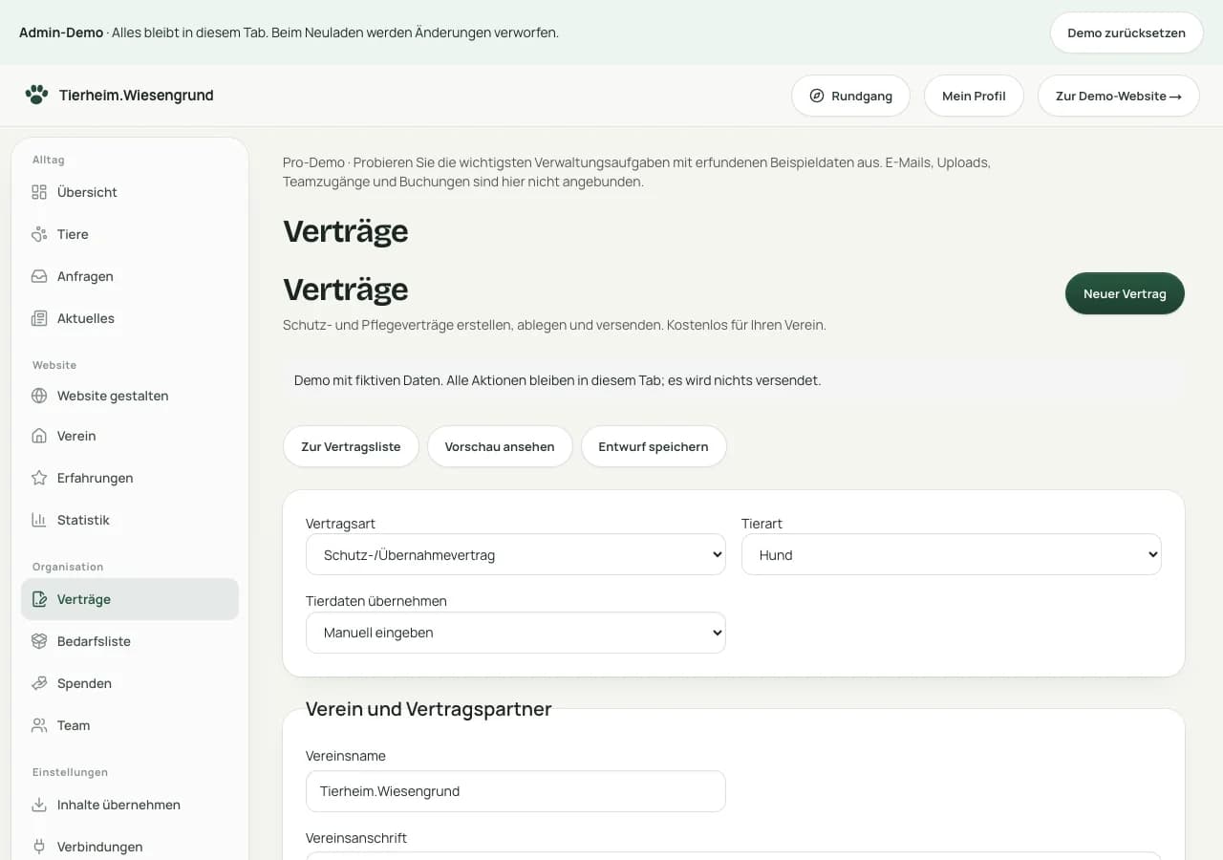Open the Bedarfsliste page
Screen dimensions: 1223x860
(130, 641)
